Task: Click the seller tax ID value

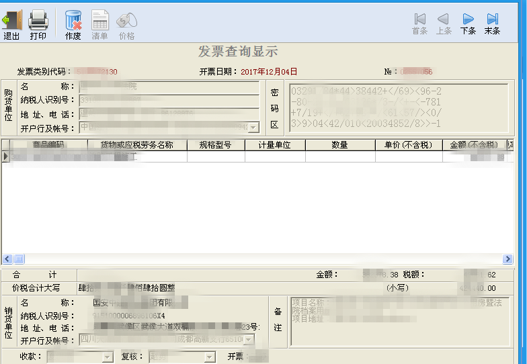Action: (129, 316)
